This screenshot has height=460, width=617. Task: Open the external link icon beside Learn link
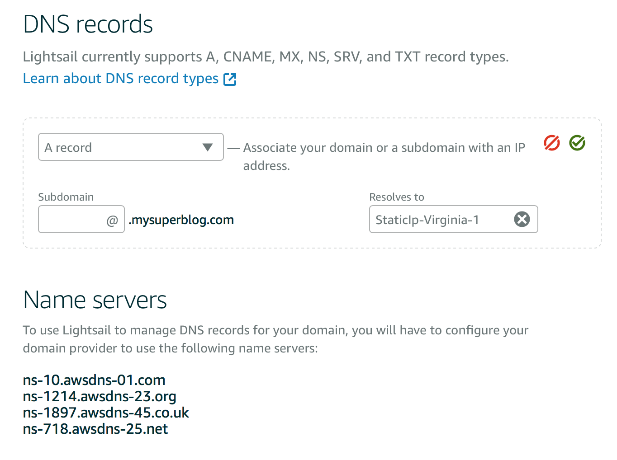point(230,79)
